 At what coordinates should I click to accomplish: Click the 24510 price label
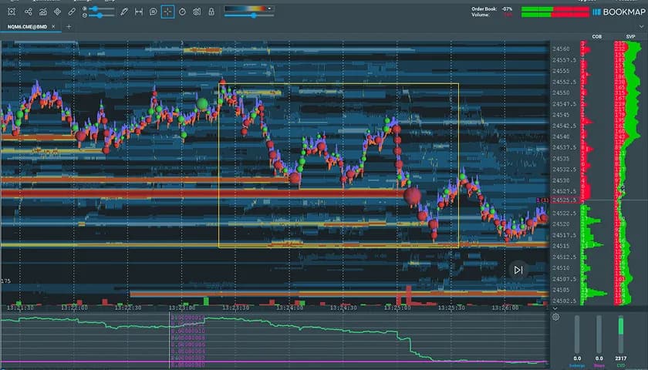tap(561, 268)
